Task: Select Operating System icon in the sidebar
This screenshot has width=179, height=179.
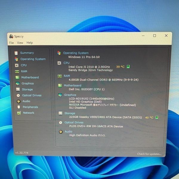Action: pos(16,59)
